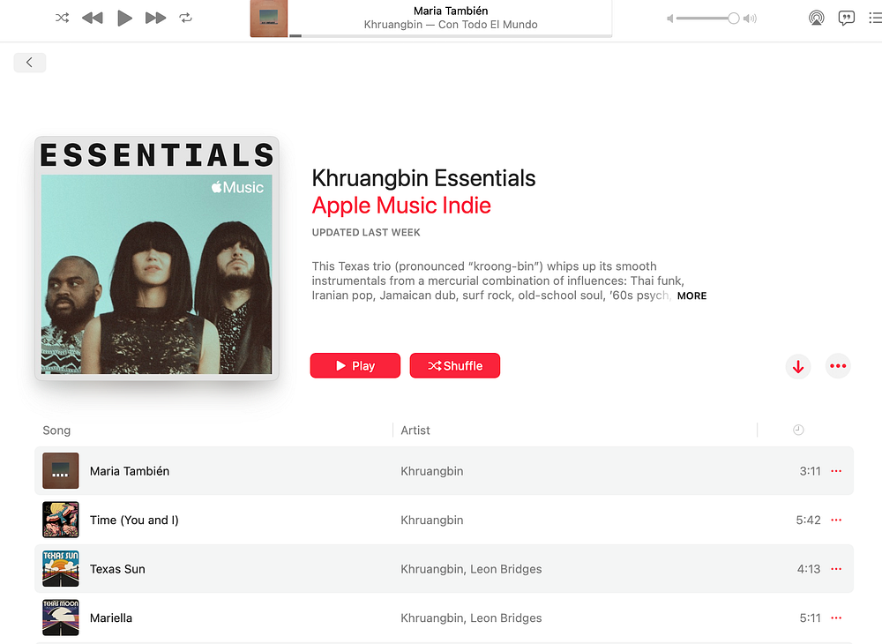Skip back to previous track

93,18
